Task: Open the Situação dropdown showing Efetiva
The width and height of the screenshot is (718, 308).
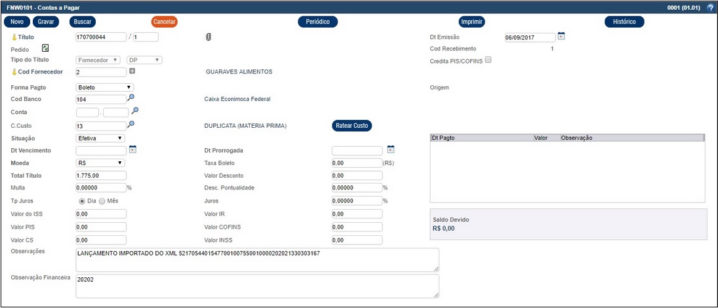Action: (x=100, y=138)
